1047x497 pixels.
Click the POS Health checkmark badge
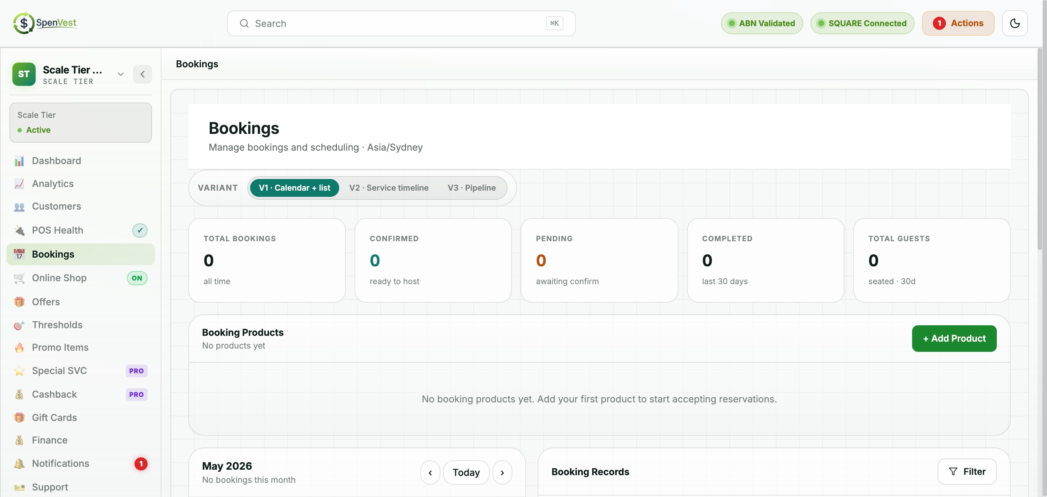click(x=140, y=231)
